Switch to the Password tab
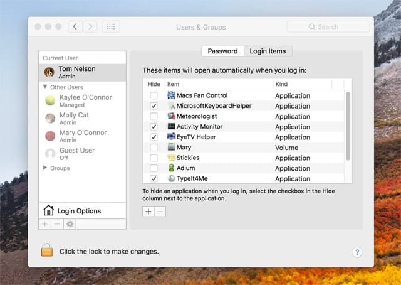The height and width of the screenshot is (285, 401). pyautogui.click(x=222, y=51)
